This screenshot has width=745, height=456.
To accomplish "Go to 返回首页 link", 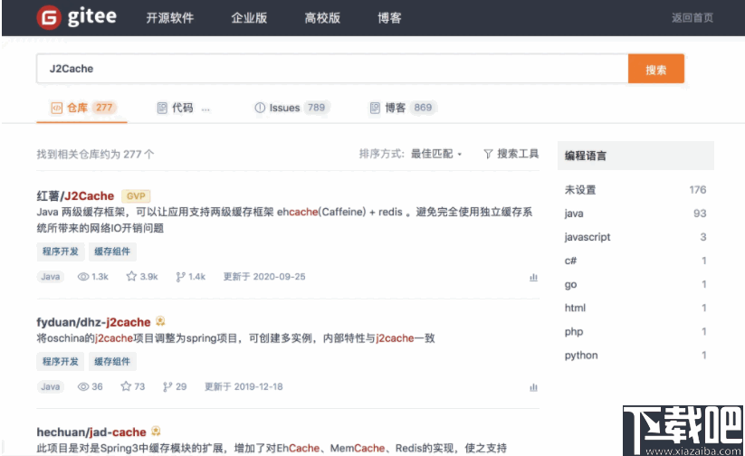I will 692,18.
